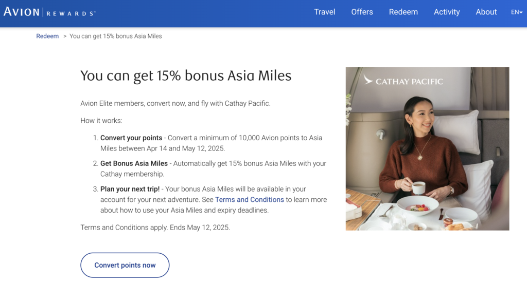Click the Cathay Pacific promotional photo
Viewport: 527px width, 283px height.
point(427,164)
